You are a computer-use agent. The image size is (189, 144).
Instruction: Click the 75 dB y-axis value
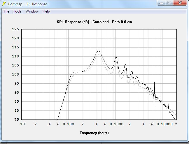[17, 120]
